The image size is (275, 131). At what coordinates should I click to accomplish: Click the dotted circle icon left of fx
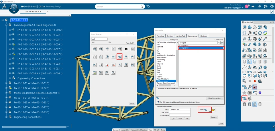click(244, 33)
